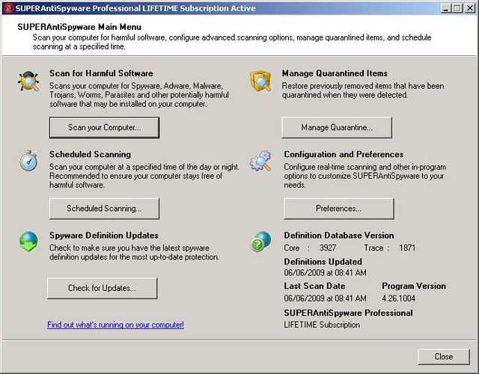
Task: Click the Program Version label
Action: [414, 286]
